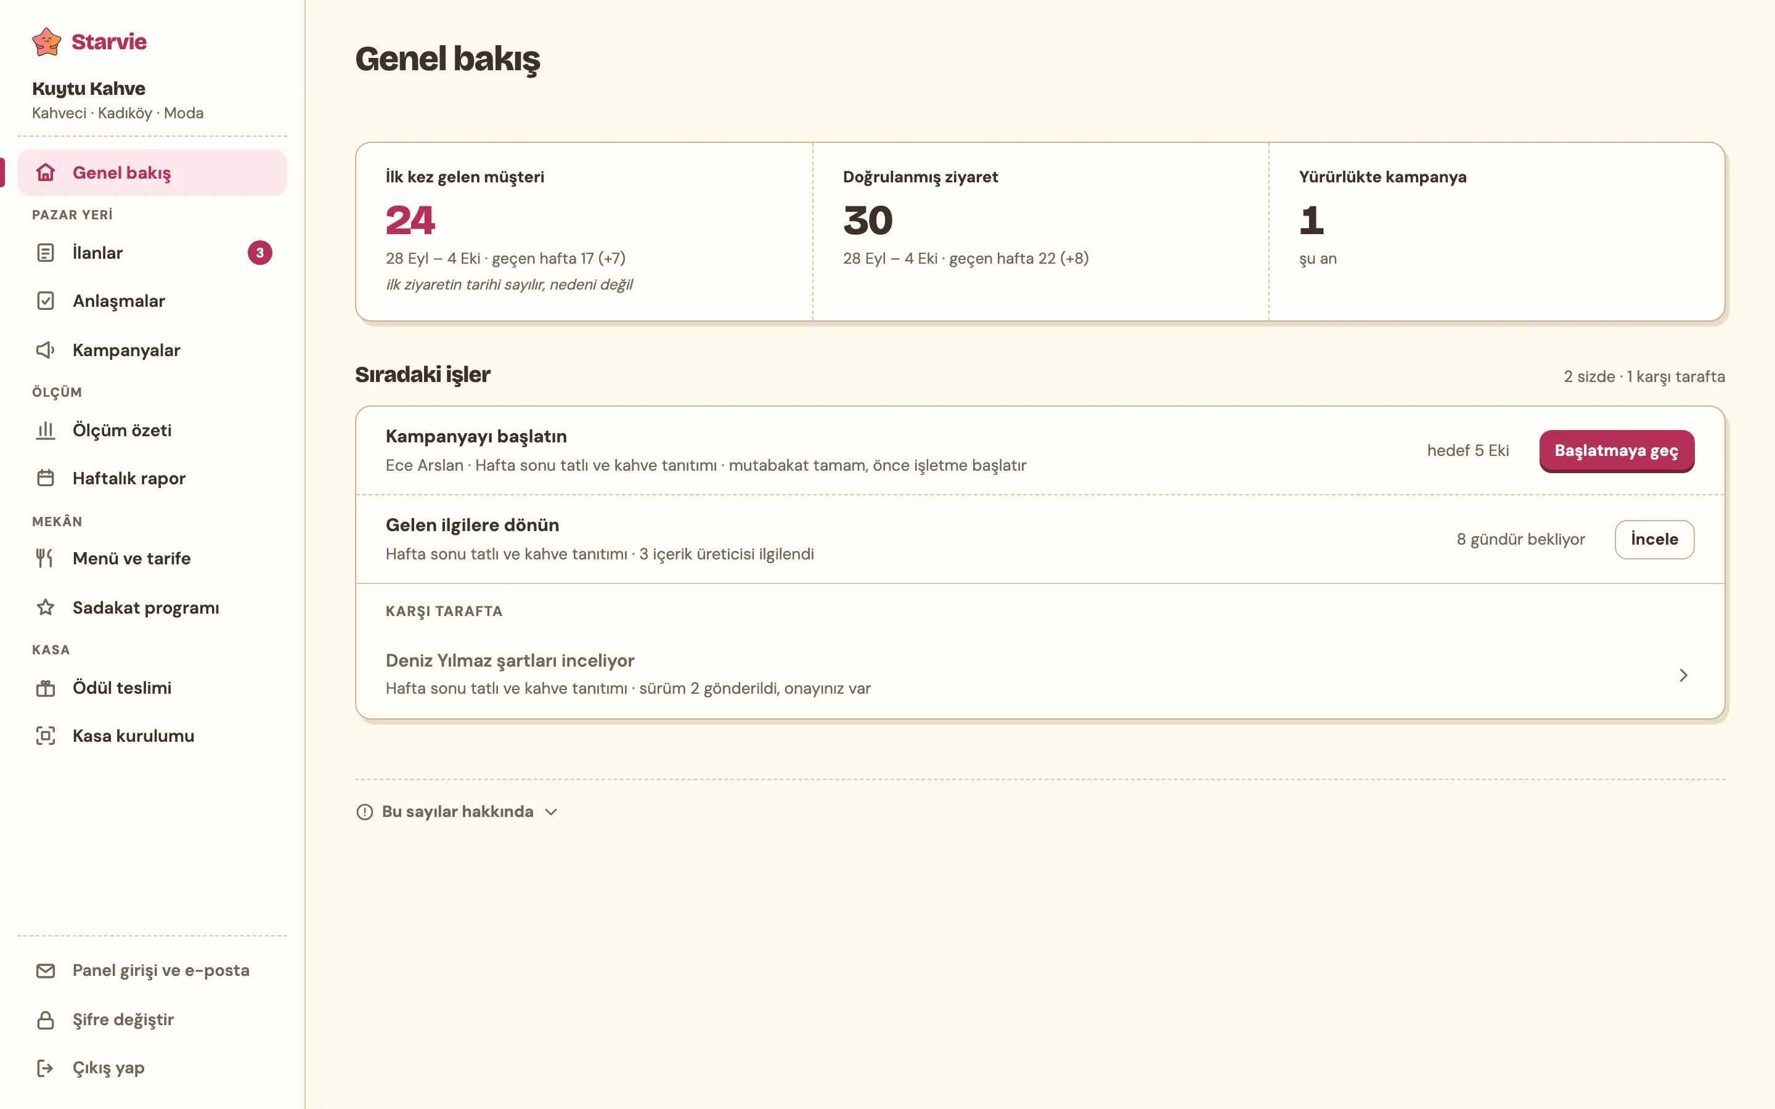Click the chevron beside Bu sayılar hakkında

click(552, 812)
